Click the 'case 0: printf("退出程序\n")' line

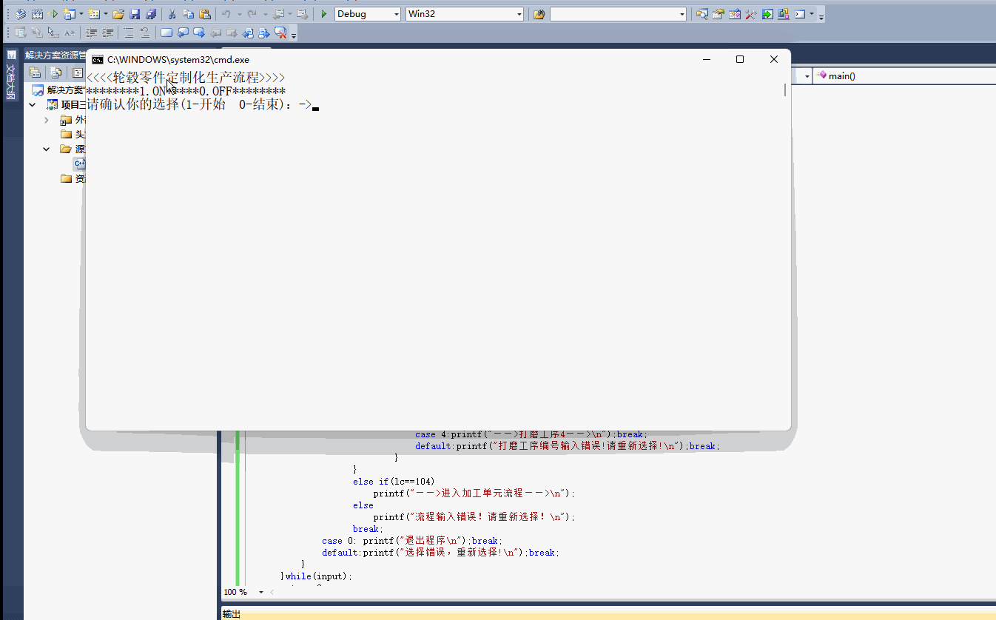412,541
